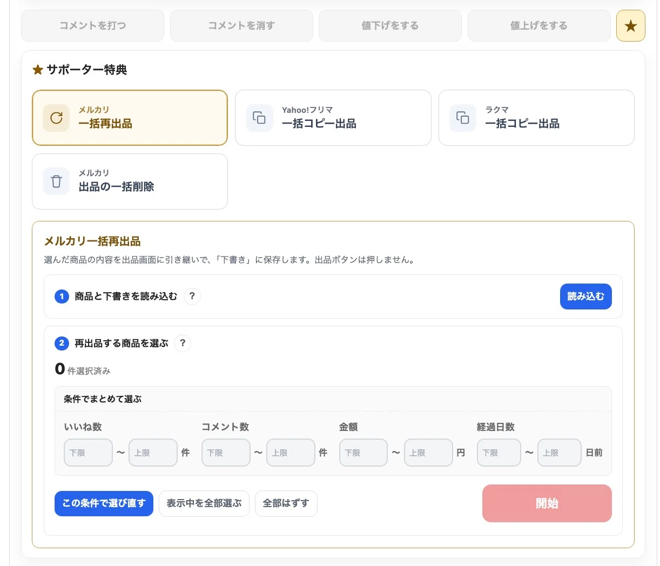Focus the いいね数 下限 field
The width and height of the screenshot is (660, 566).
[88, 453]
